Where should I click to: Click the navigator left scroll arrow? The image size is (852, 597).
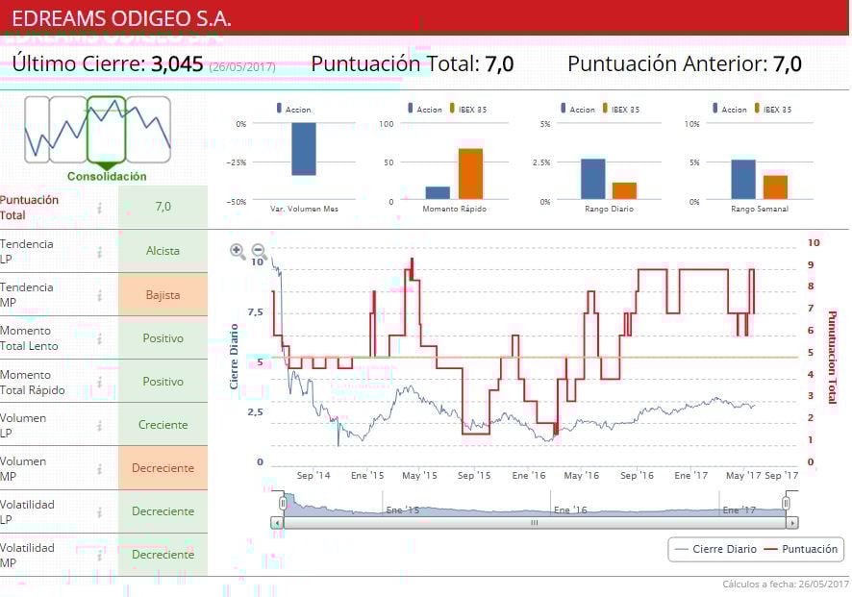[x=277, y=523]
